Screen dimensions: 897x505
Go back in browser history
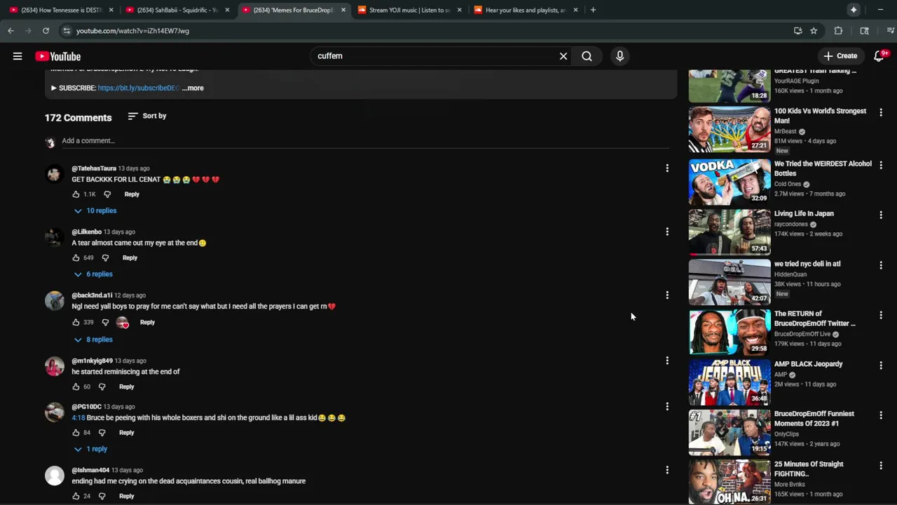tap(11, 31)
